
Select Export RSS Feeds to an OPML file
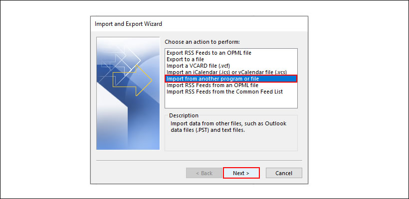pos(211,52)
